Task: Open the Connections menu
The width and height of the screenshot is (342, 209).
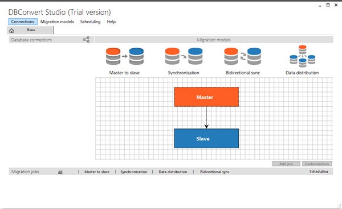Action: pyautogui.click(x=23, y=22)
